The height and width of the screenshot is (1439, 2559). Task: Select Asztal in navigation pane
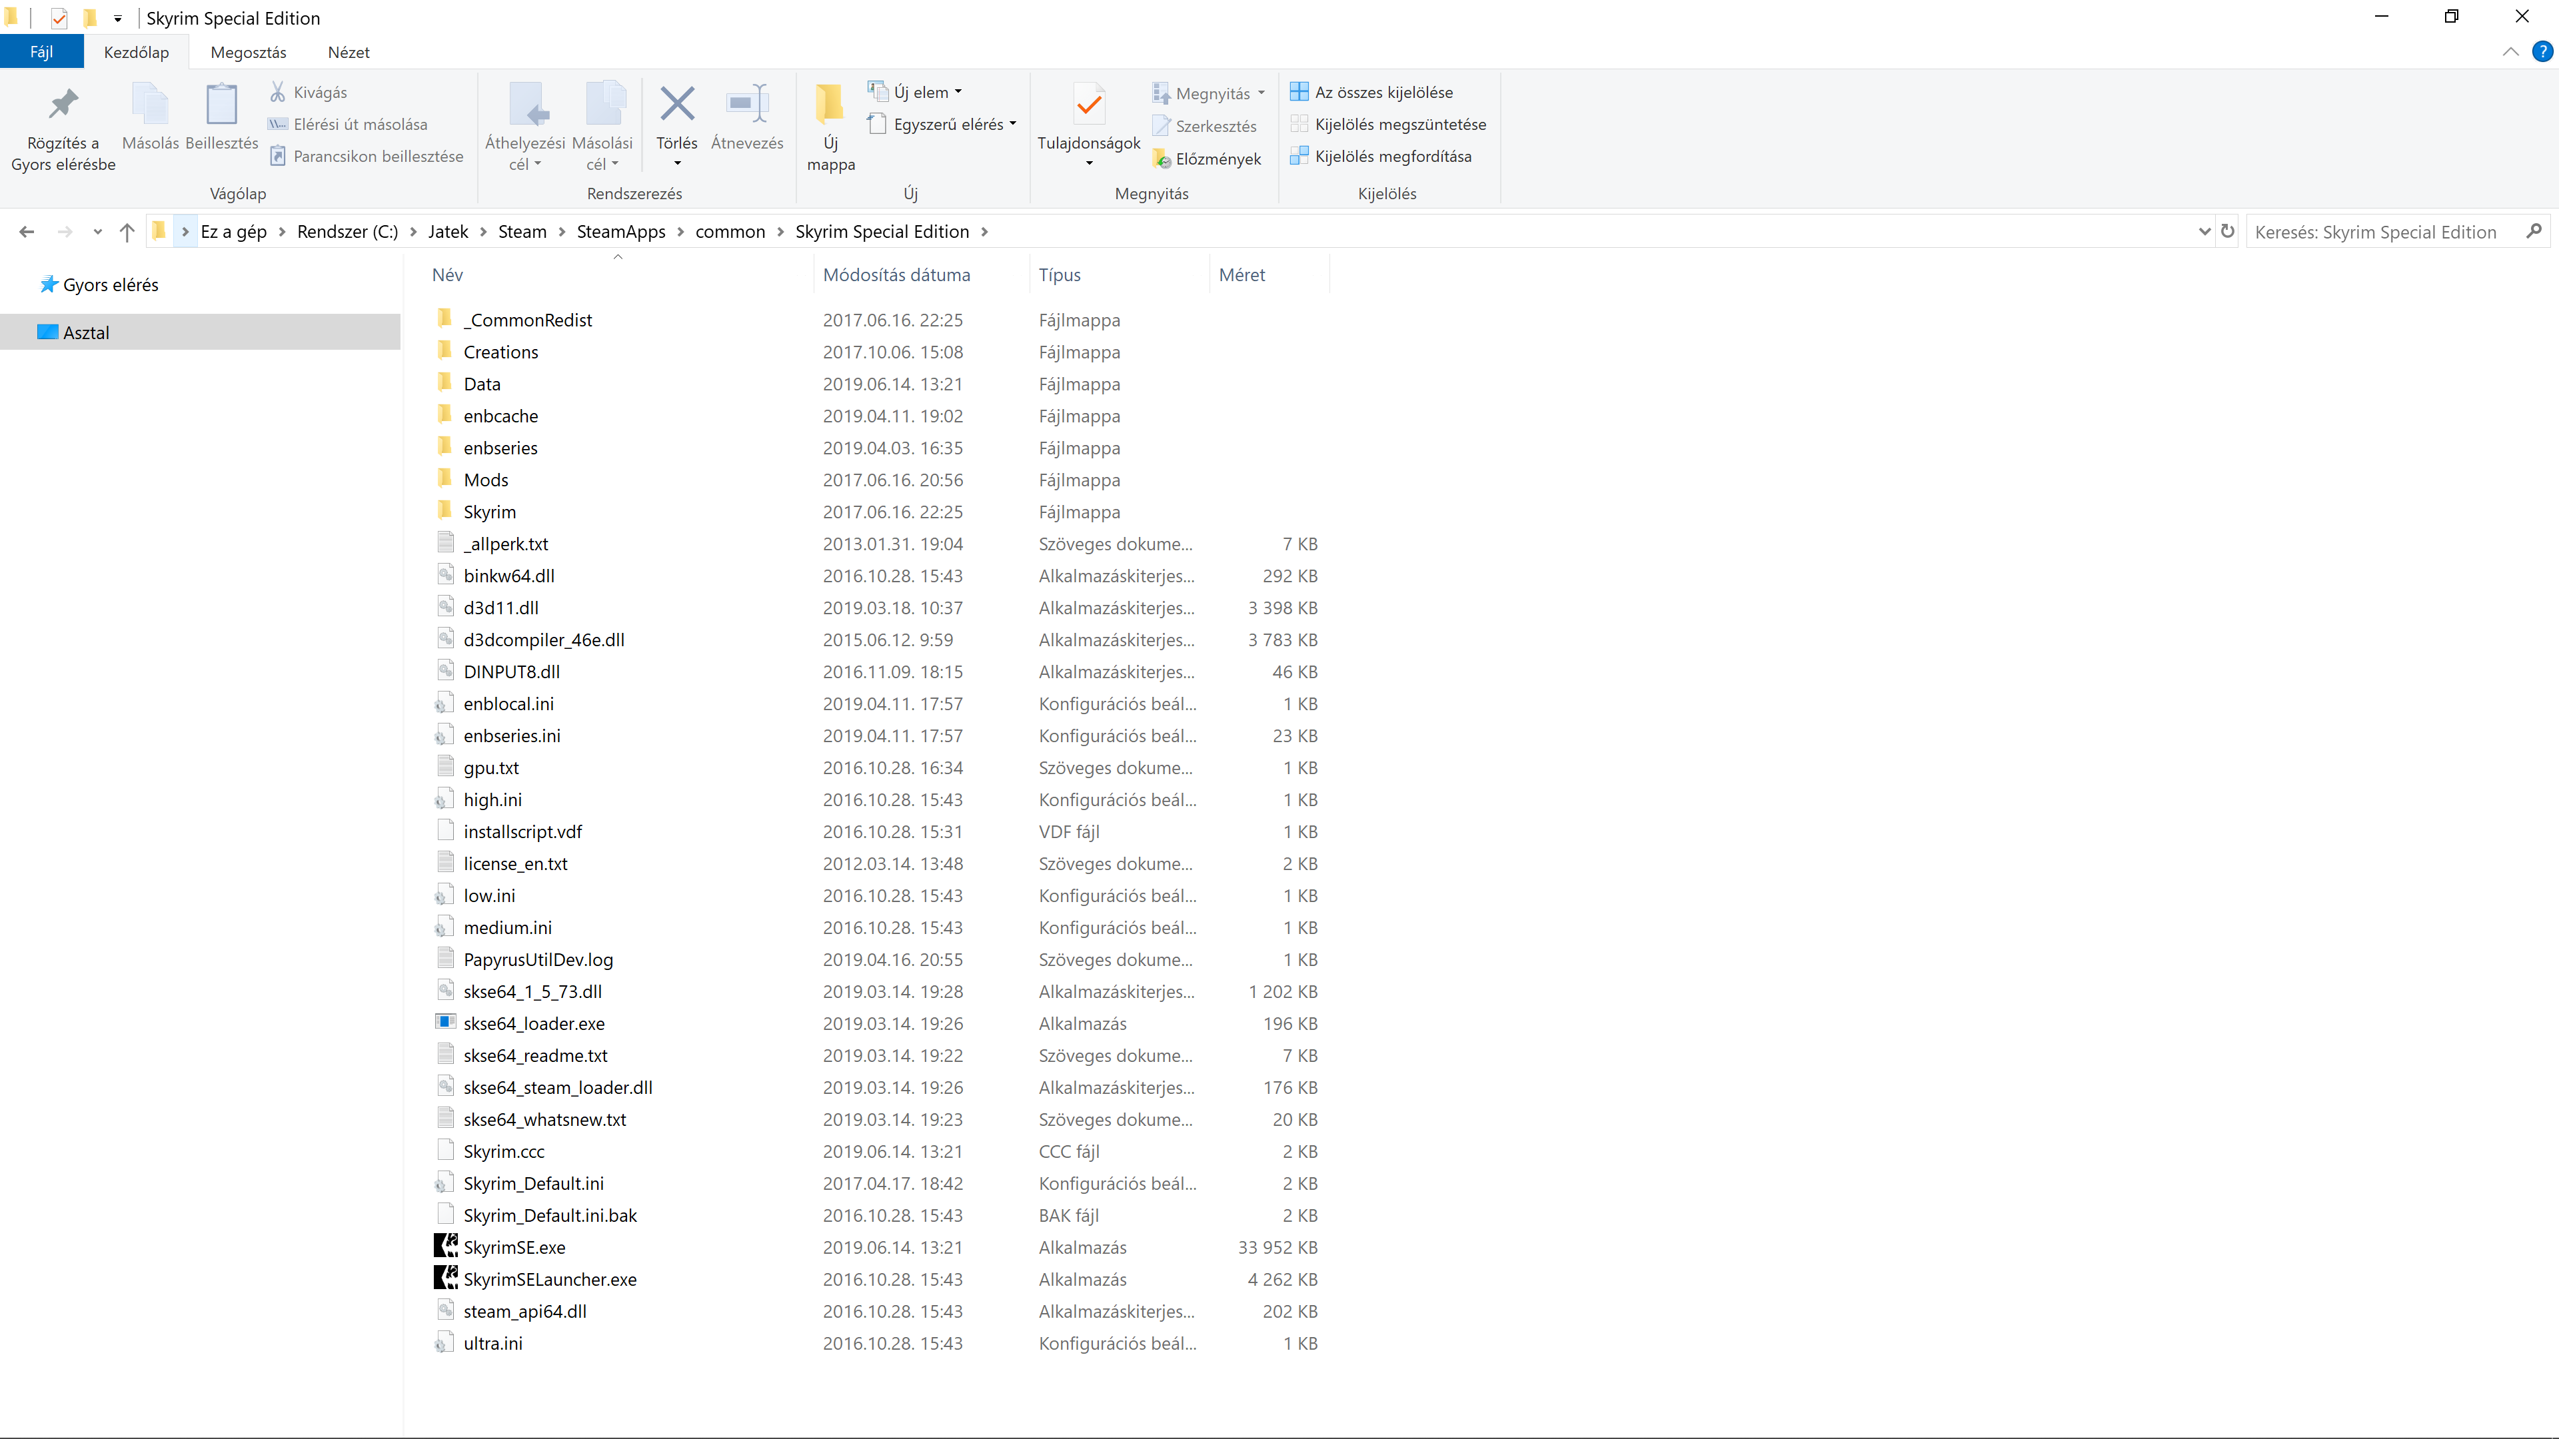[87, 332]
